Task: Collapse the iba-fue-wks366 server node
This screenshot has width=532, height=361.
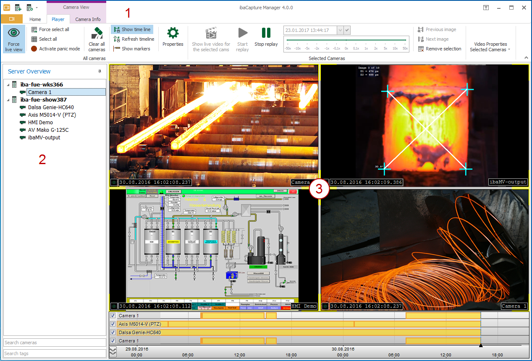Action: 8,85
